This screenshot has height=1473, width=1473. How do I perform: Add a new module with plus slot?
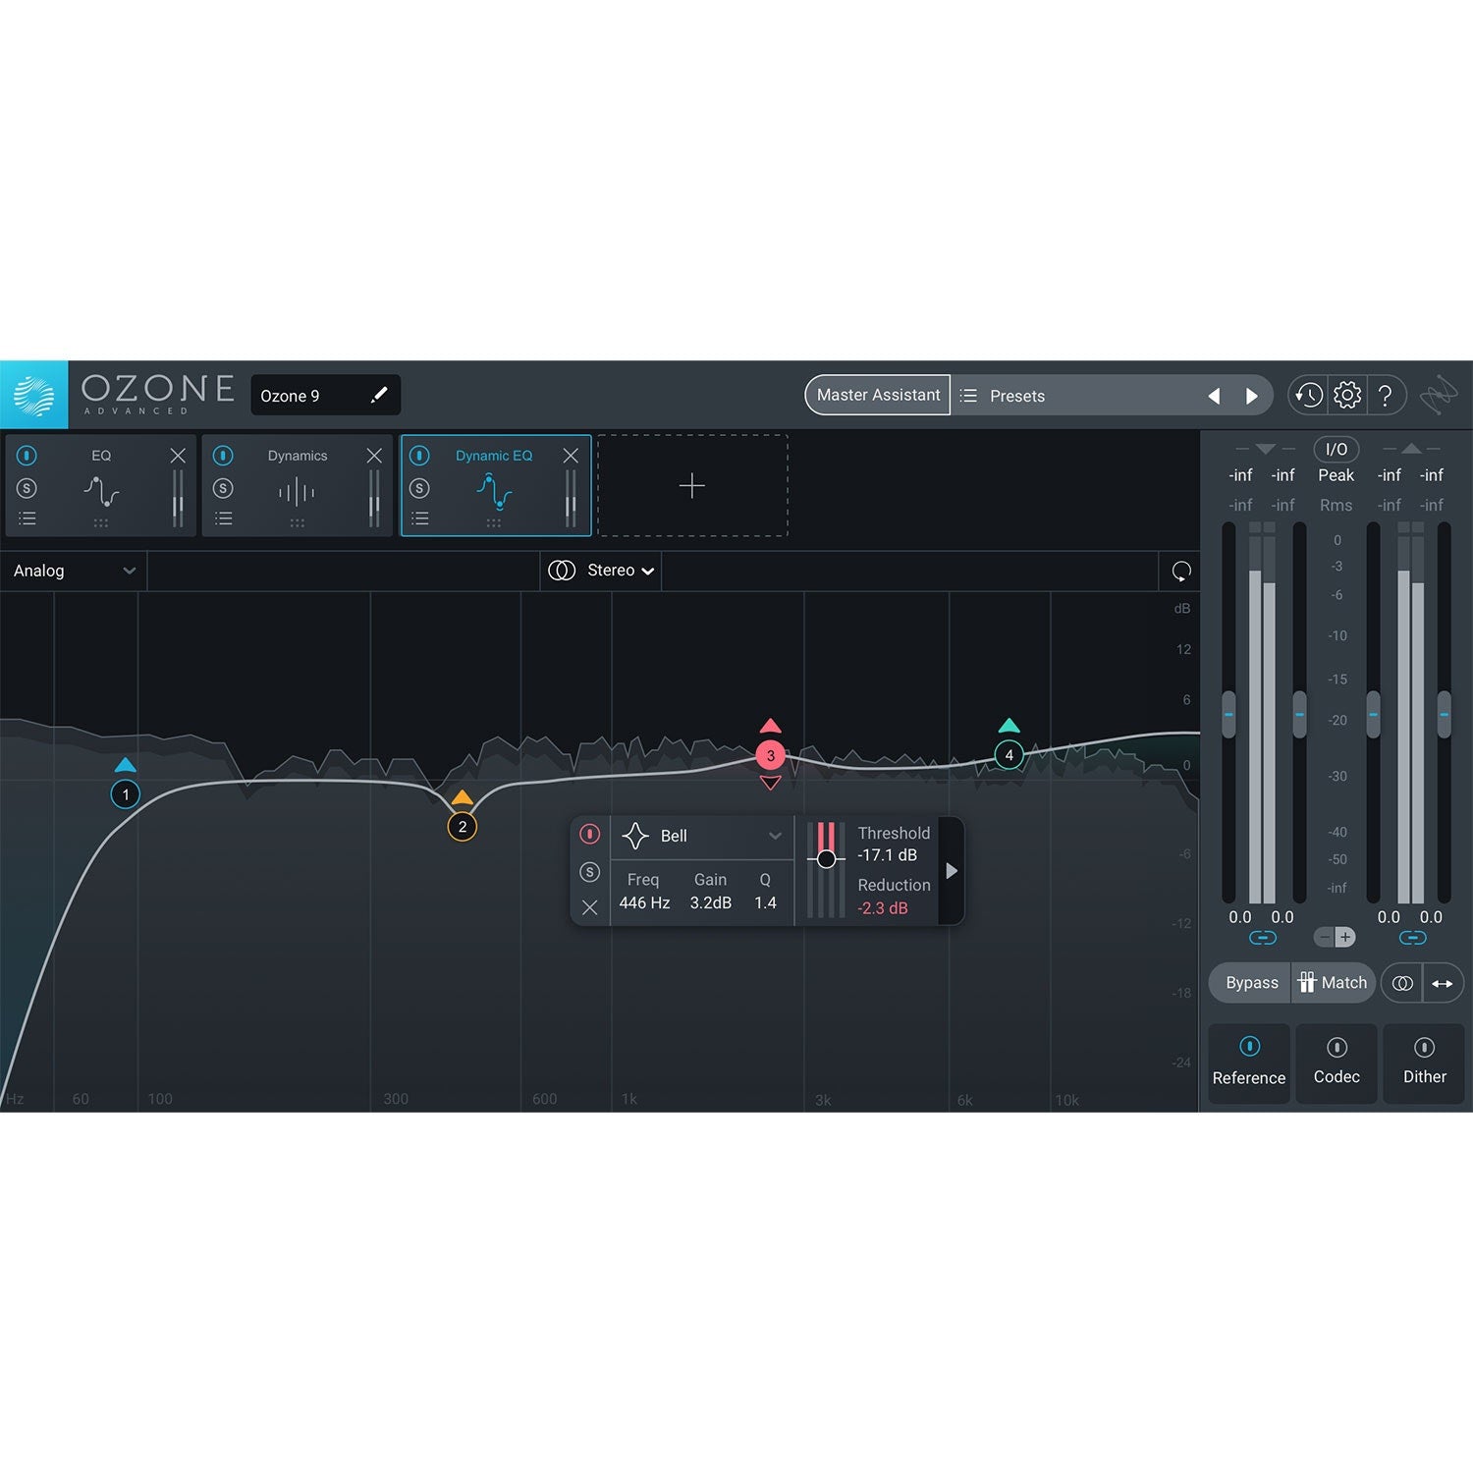(692, 485)
